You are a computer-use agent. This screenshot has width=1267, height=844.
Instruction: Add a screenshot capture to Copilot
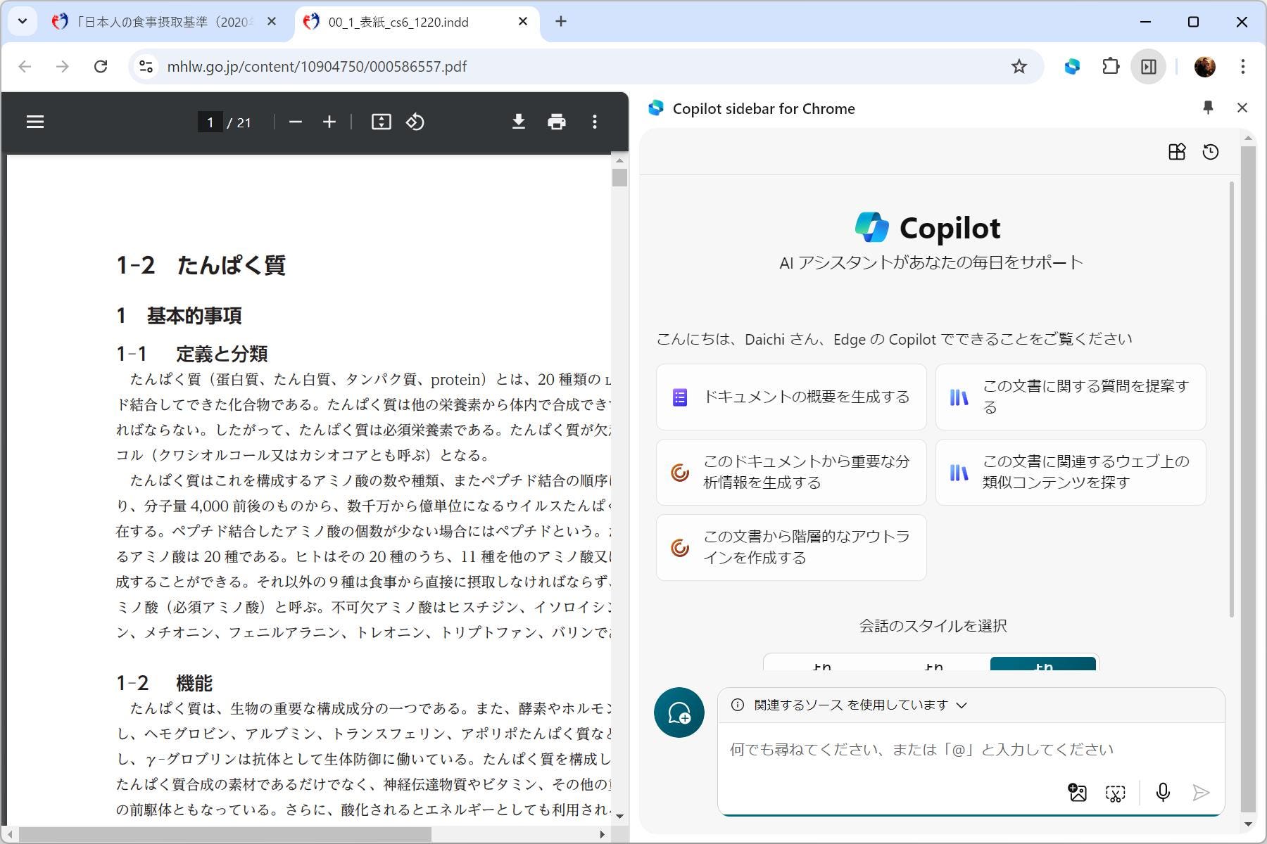point(1115,793)
